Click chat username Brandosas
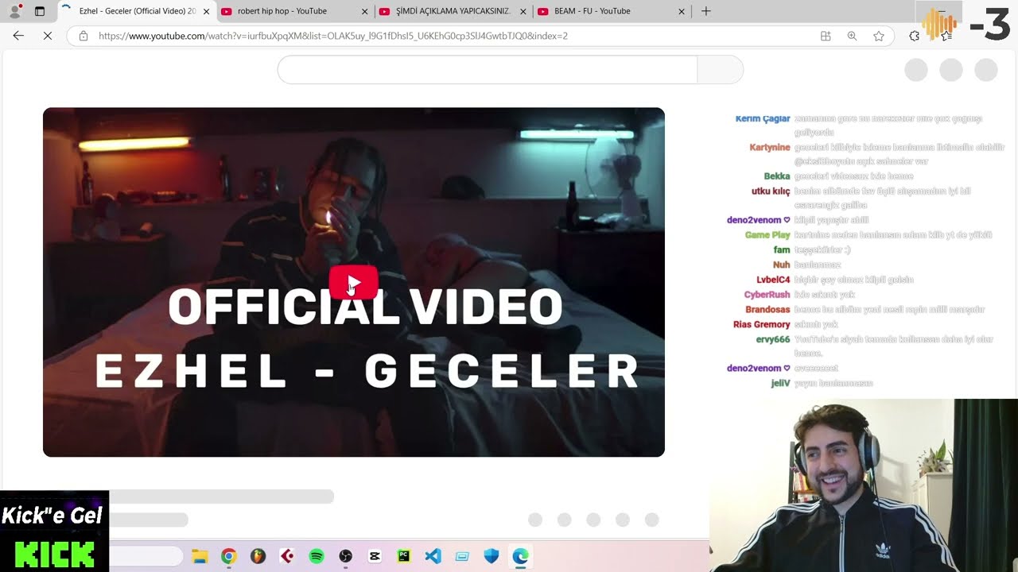 pyautogui.click(x=767, y=309)
